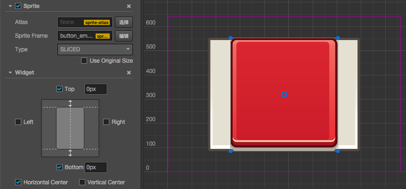Collapse the Widget section triangle

[10, 73]
